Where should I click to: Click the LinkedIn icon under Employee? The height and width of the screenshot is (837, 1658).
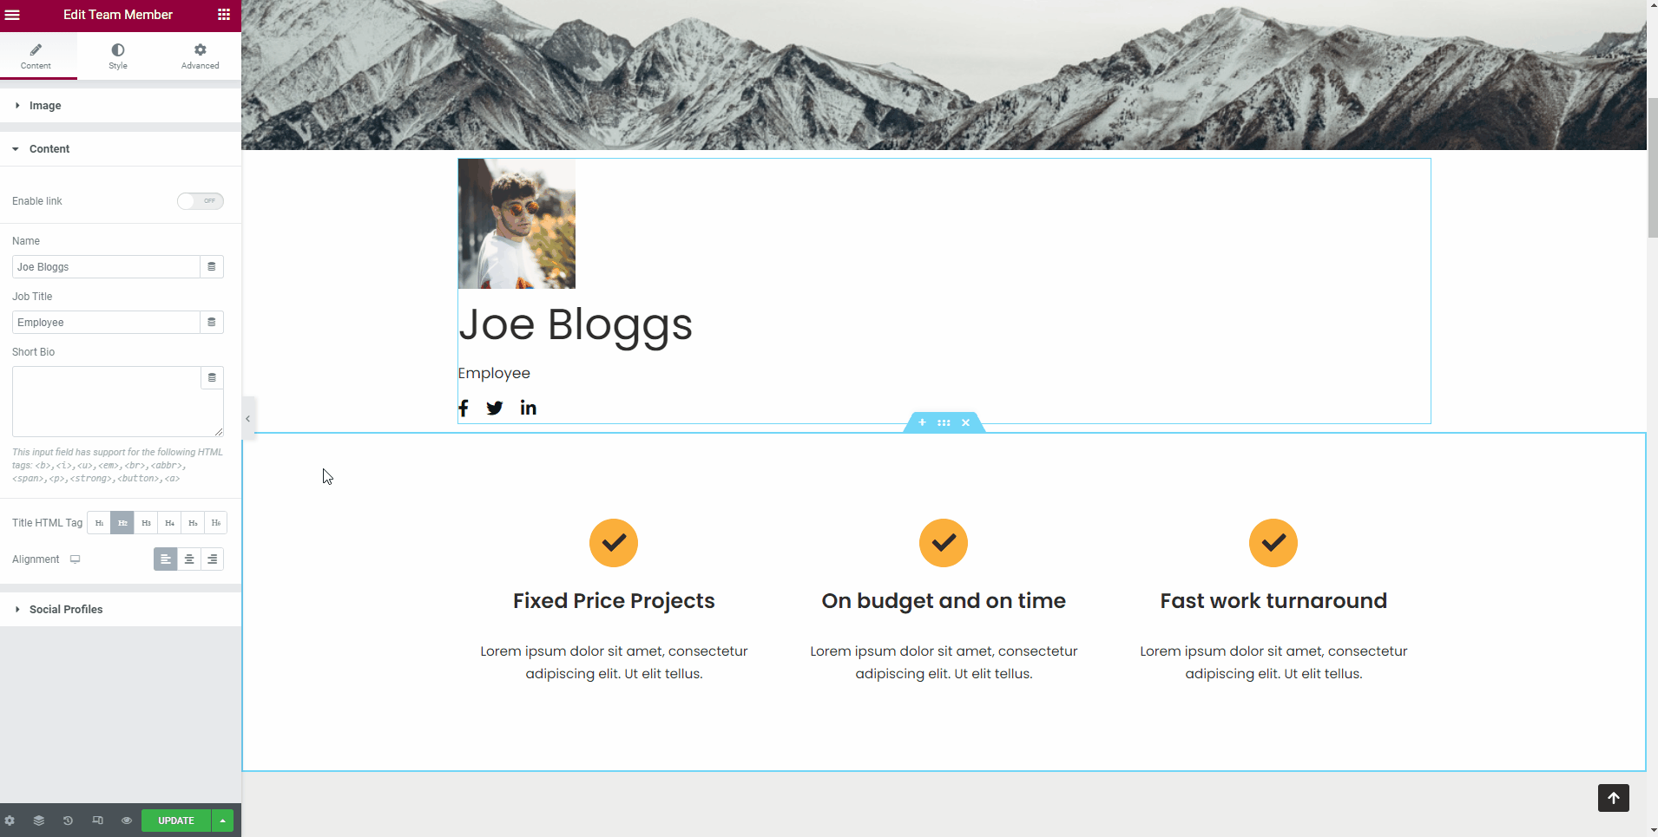point(528,408)
